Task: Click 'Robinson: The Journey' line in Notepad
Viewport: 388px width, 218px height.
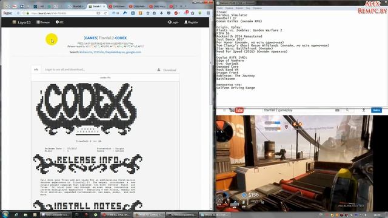Action: pos(236,76)
